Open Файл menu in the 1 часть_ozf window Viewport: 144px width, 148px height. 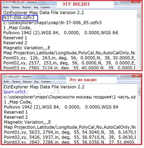6,81
